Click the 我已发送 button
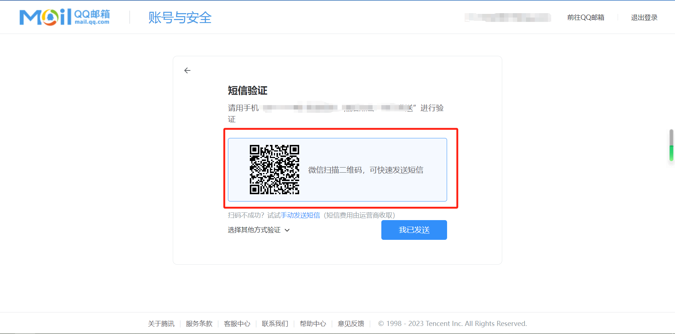This screenshot has width=675, height=334. (414, 230)
